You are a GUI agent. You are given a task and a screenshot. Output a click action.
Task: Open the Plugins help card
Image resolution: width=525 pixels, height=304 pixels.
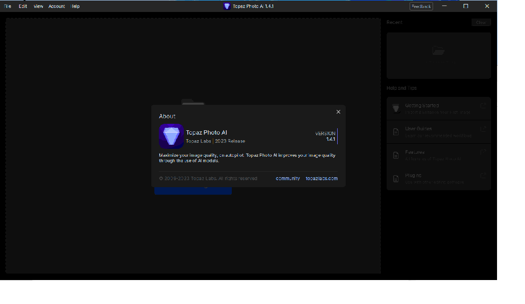click(439, 179)
